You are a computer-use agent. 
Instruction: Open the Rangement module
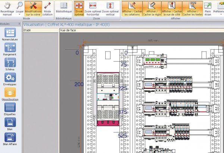click(10, 49)
